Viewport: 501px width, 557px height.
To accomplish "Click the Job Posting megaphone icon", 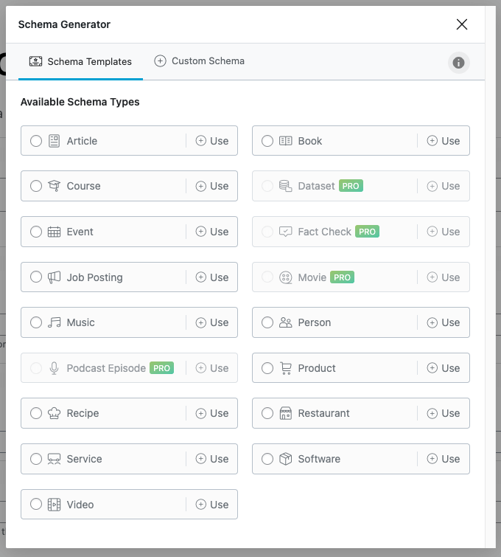I will pos(54,277).
